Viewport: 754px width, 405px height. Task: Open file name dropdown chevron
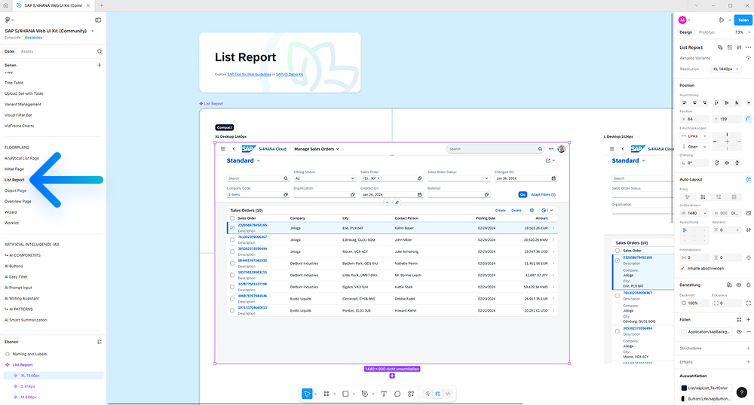point(93,31)
